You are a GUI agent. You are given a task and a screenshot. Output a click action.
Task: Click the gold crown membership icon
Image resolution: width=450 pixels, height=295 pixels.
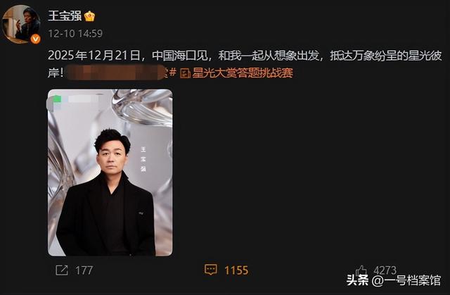(89, 16)
